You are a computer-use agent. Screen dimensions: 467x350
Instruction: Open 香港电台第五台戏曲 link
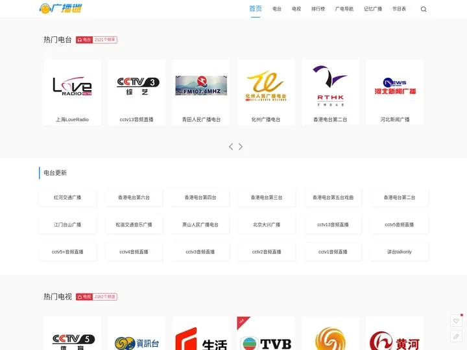click(x=333, y=197)
